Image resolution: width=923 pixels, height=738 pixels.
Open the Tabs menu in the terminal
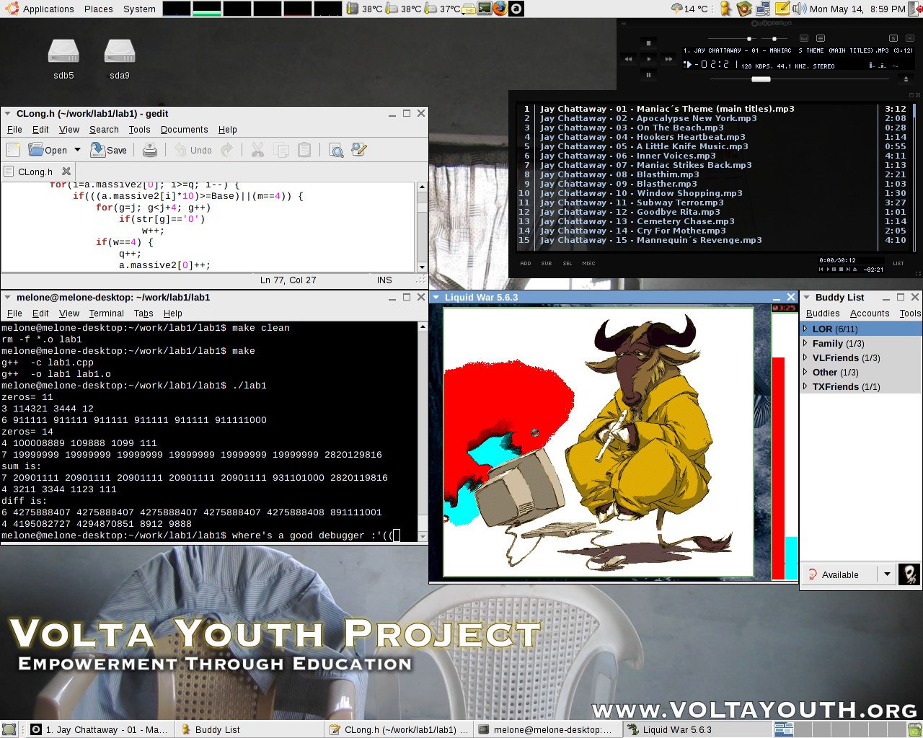pos(143,314)
